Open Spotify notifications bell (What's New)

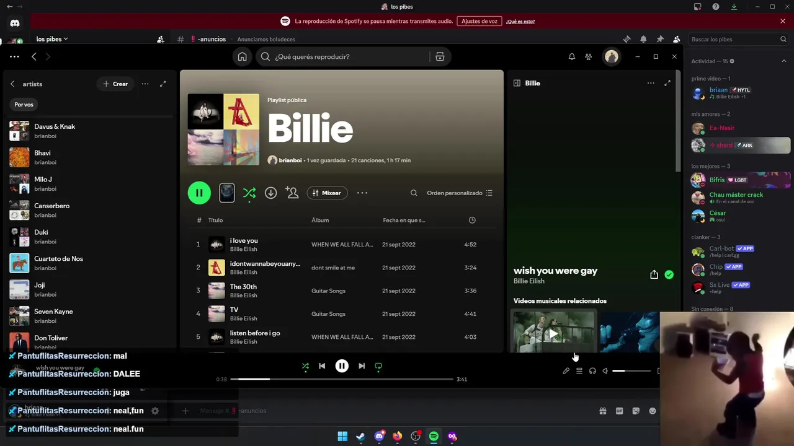pos(571,56)
